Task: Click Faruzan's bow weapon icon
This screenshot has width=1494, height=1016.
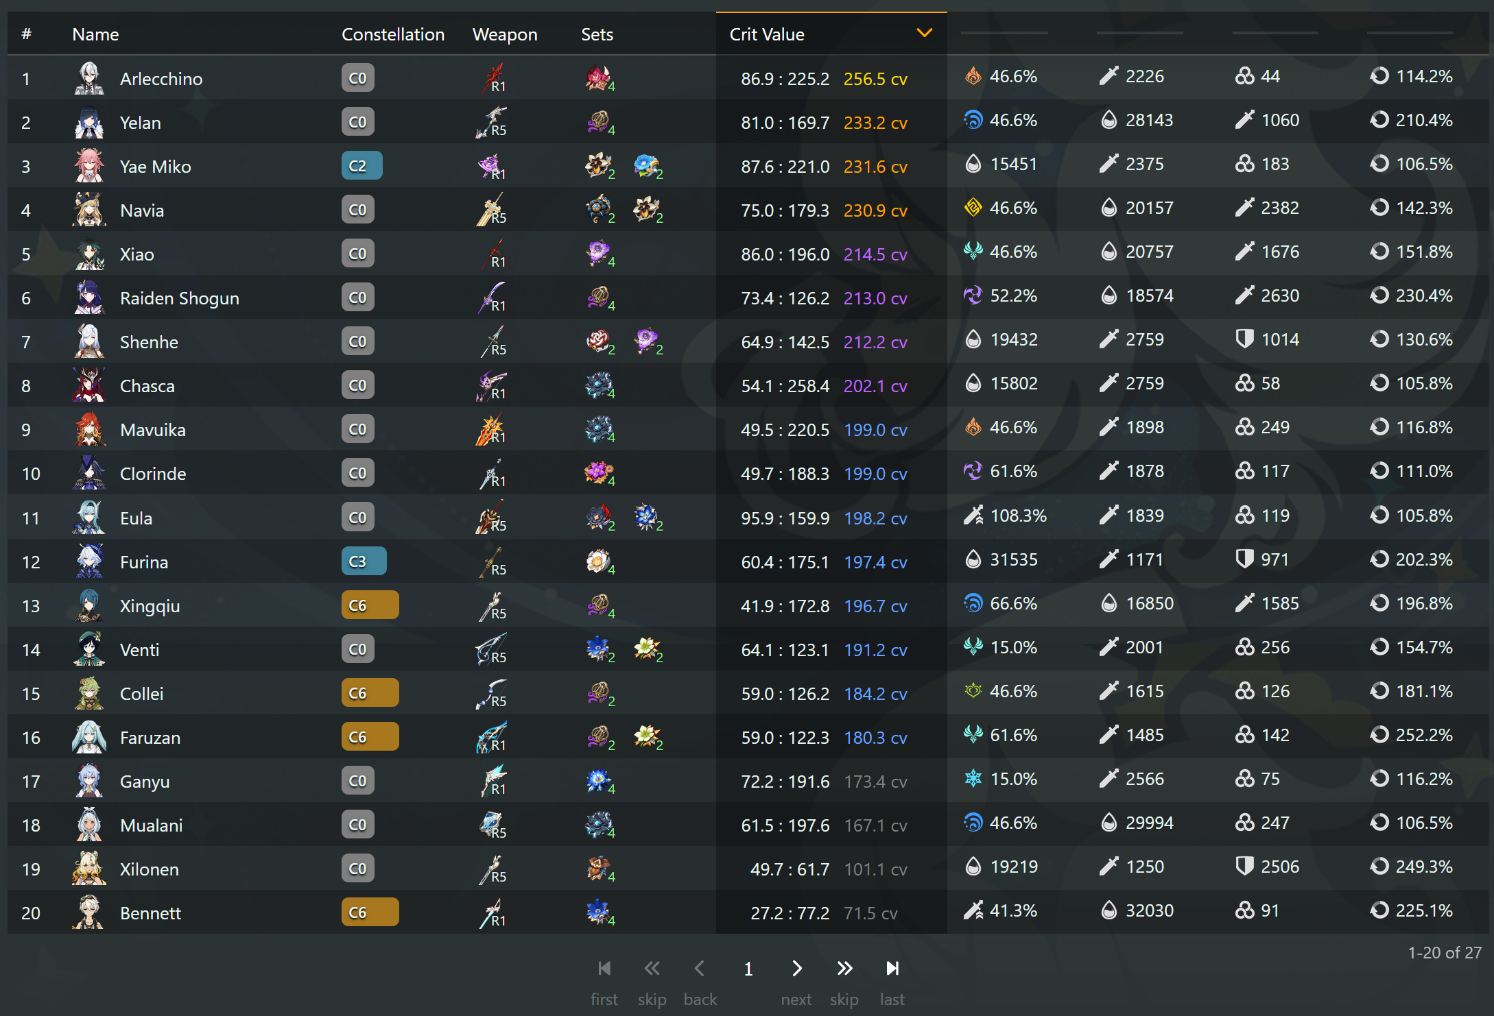Action: (492, 737)
